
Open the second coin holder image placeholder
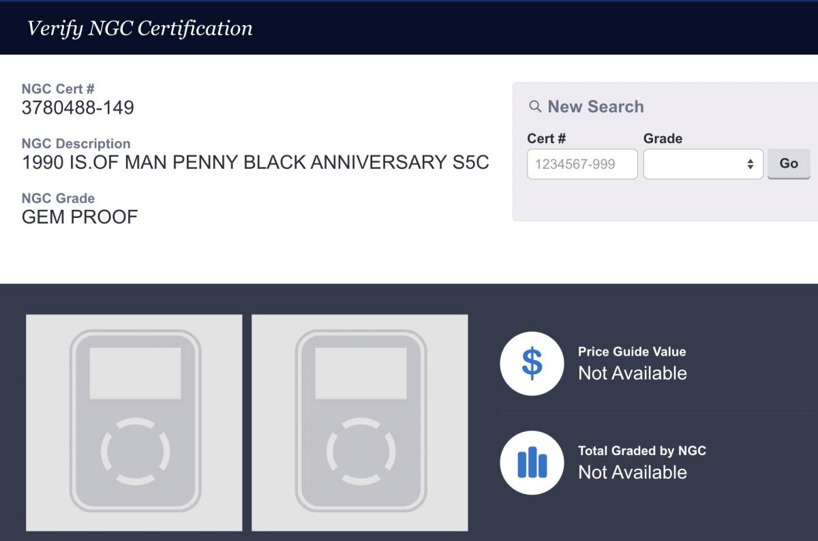point(360,422)
